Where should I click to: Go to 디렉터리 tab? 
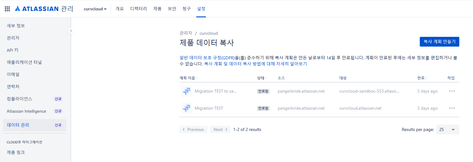pyautogui.click(x=138, y=9)
